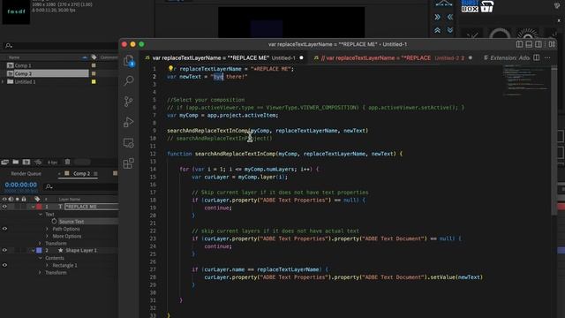This screenshot has width=565, height=318.
Task: Open Explorer in VS Code activity bar
Action: pyautogui.click(x=129, y=61)
